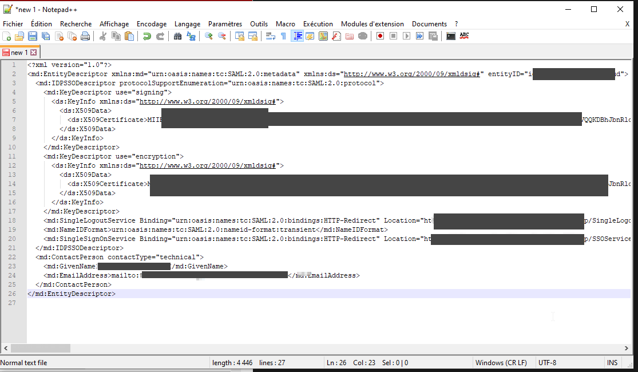Click the 'UTF-8' encoding status field
The height and width of the screenshot is (372, 638).
(x=547, y=363)
